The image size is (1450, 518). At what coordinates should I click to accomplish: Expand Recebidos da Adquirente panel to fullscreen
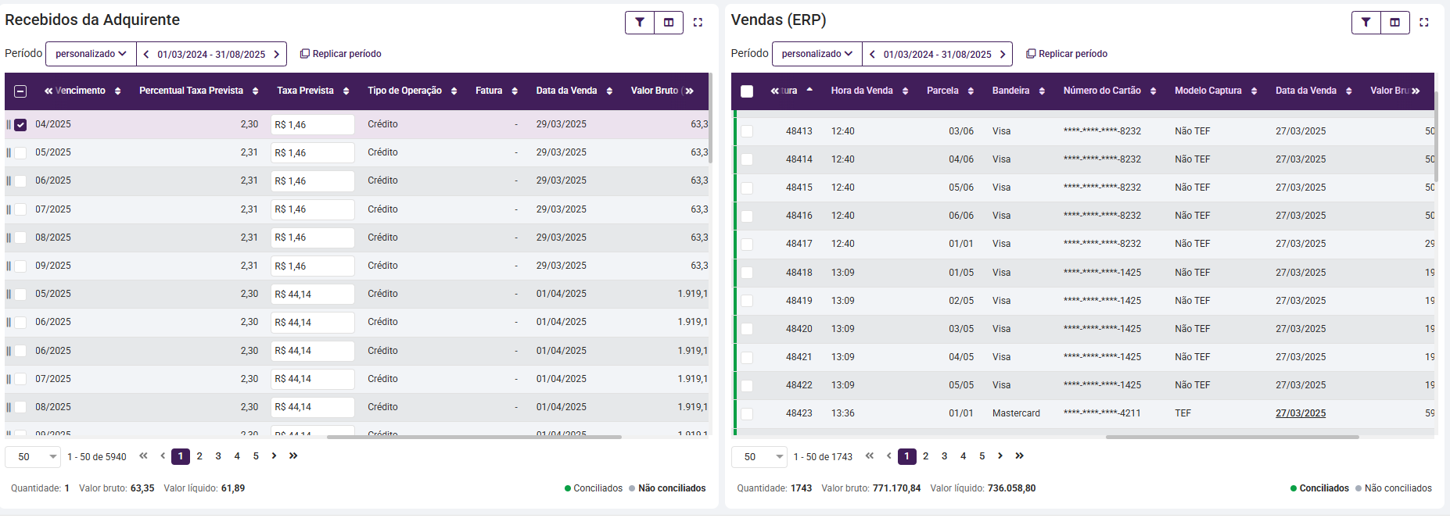click(698, 23)
